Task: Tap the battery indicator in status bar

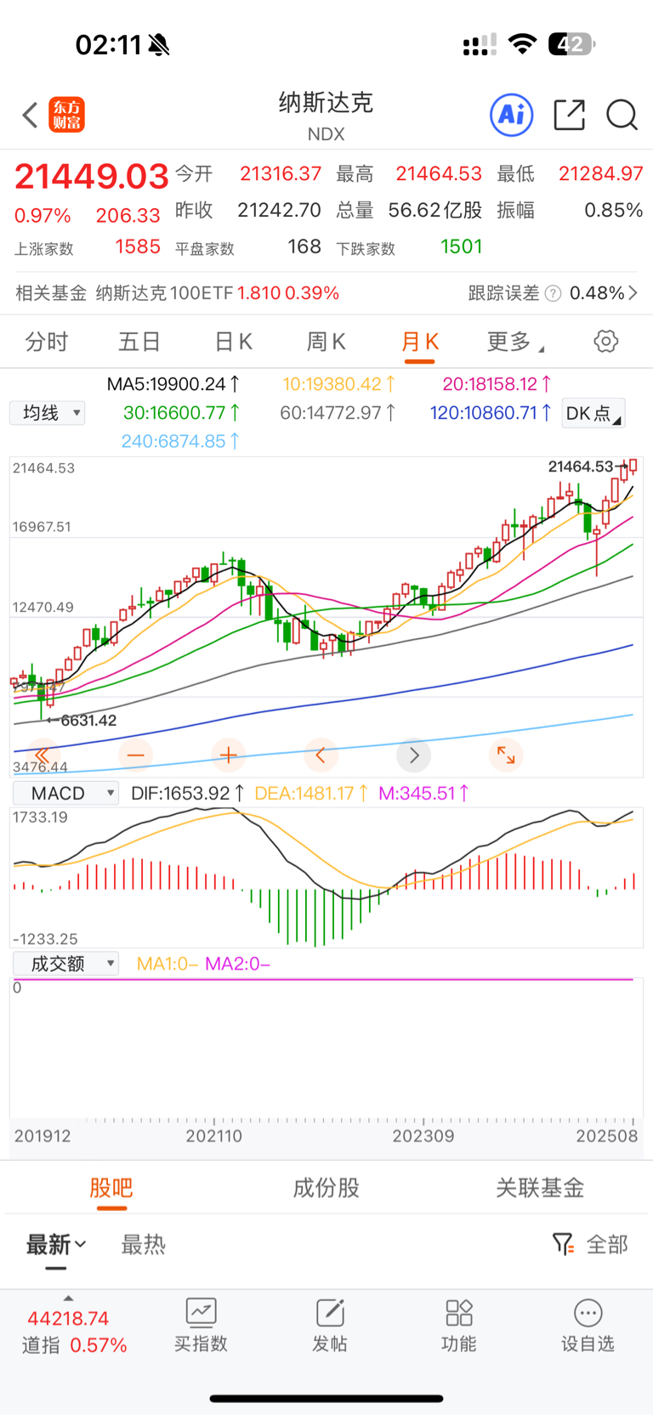Action: click(x=572, y=44)
